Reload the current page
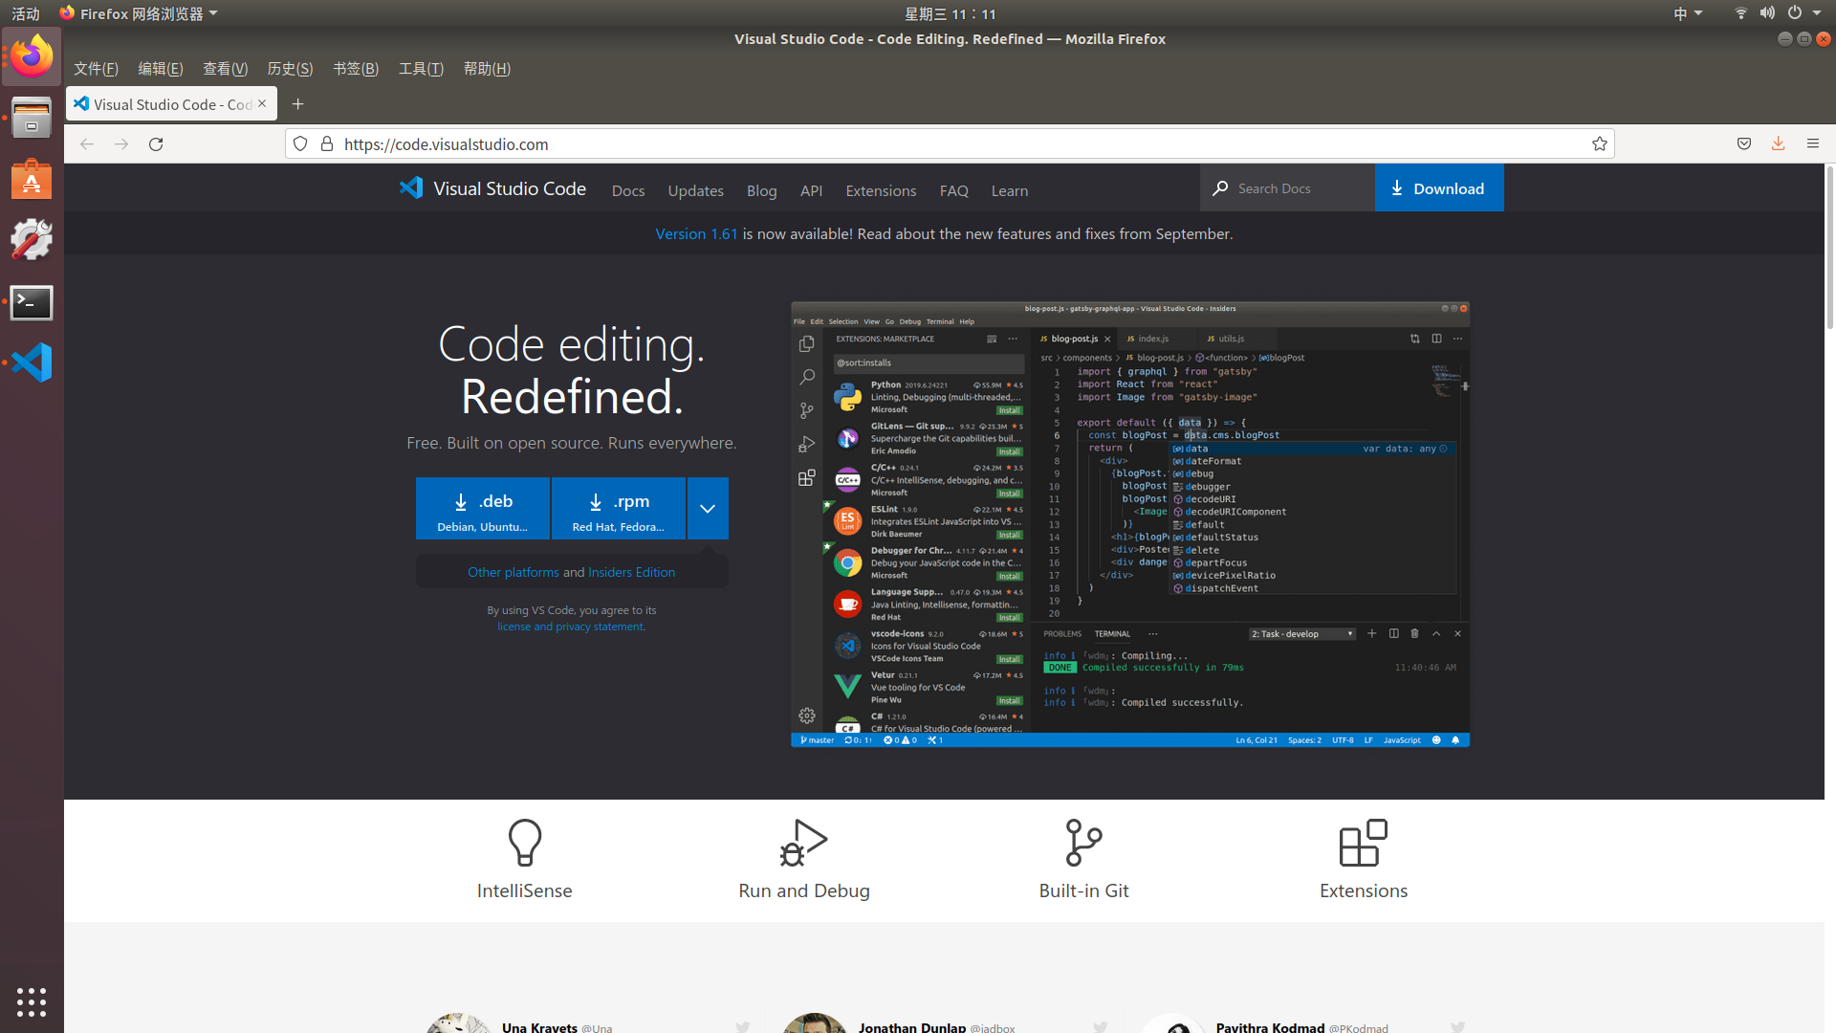 tap(156, 143)
